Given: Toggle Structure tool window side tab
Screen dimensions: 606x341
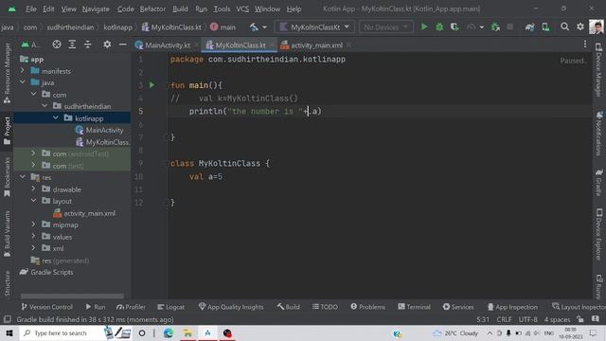Looking at the screenshot, I should (7, 283).
